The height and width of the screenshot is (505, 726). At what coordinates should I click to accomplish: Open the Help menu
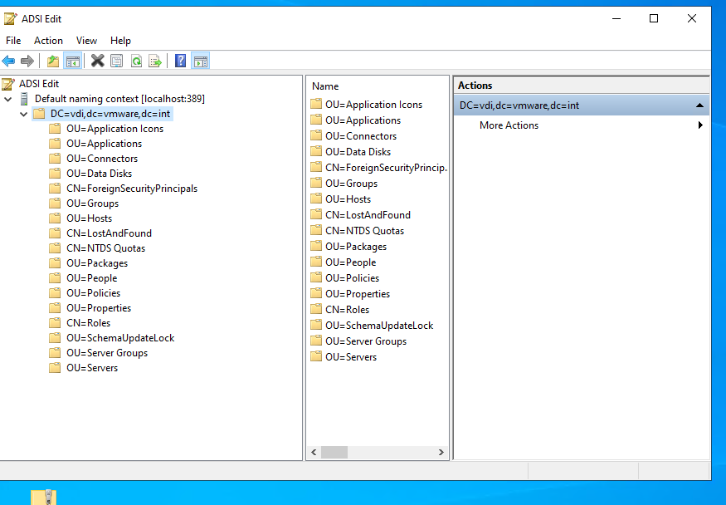(120, 41)
